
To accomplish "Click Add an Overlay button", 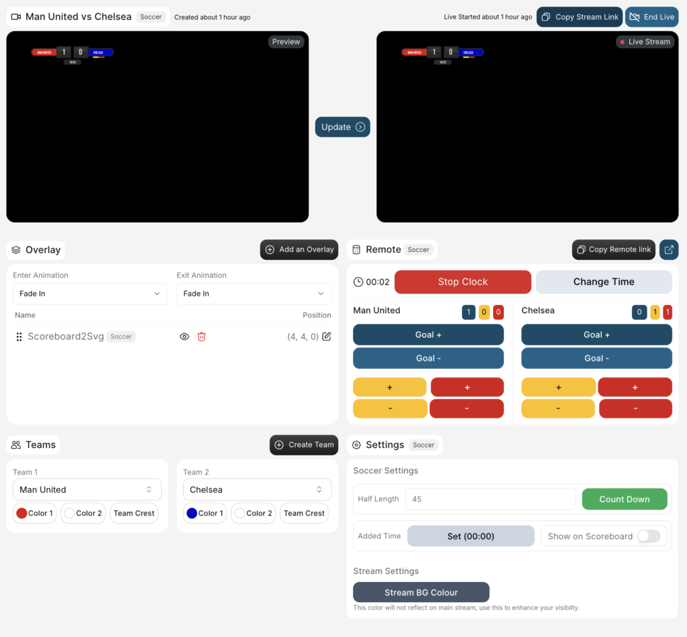I will pos(299,249).
